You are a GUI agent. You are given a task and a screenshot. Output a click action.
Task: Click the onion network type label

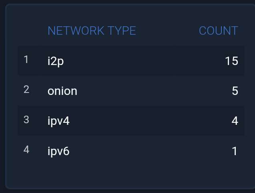[62, 91]
